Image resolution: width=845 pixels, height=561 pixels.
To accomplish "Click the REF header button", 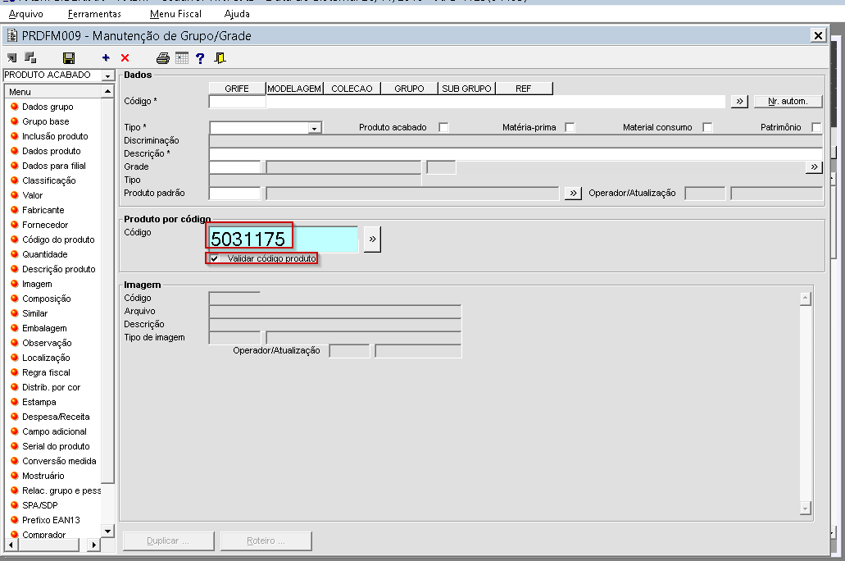I will click(524, 89).
